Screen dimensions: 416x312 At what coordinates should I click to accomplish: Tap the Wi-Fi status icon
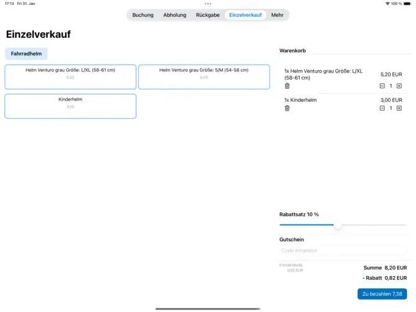387,4
